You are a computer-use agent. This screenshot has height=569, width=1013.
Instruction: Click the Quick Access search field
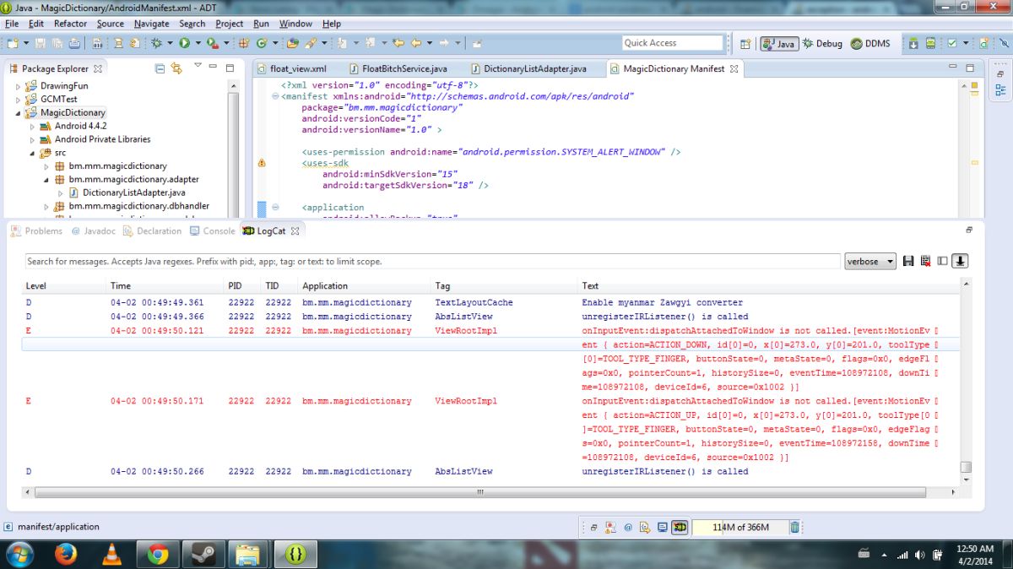tap(673, 43)
